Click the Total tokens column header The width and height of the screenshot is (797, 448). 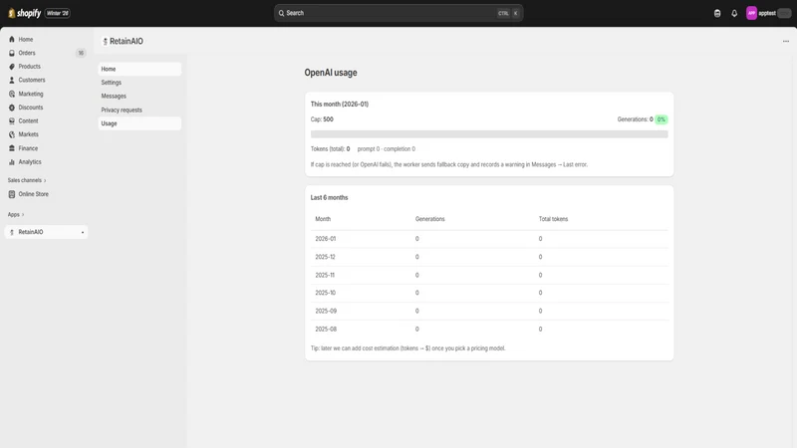[x=553, y=219]
